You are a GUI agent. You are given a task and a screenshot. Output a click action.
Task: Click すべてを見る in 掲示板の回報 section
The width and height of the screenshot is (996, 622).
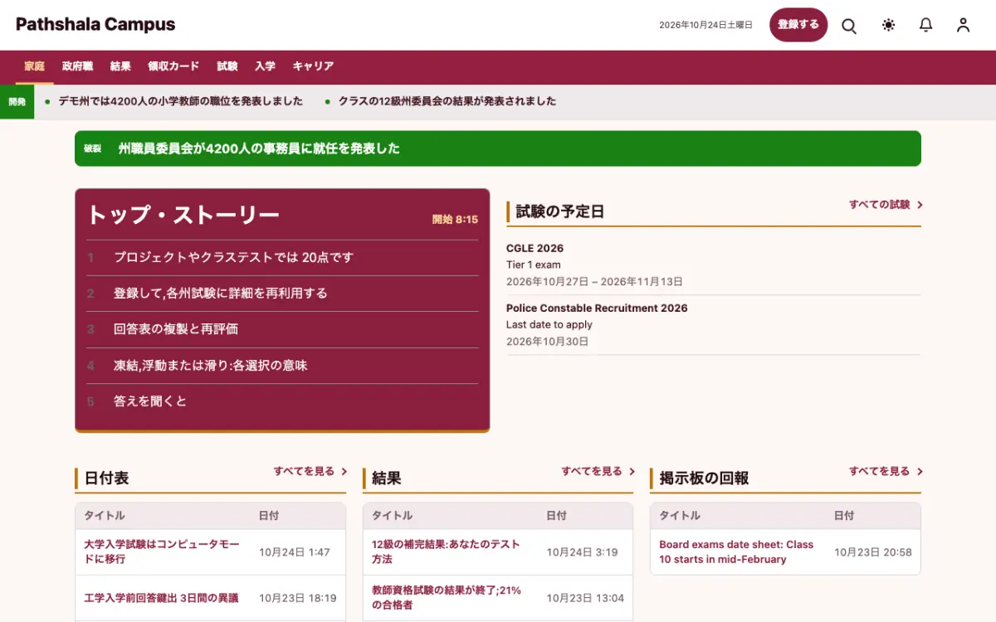(886, 471)
